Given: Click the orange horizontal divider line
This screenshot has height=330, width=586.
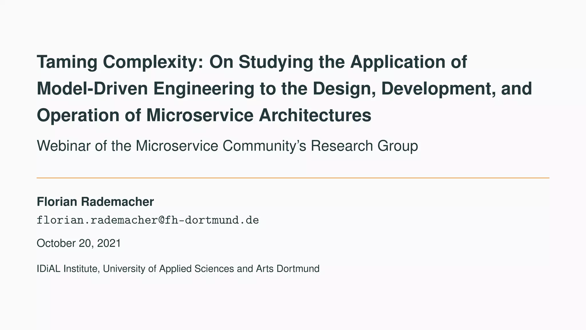Looking at the screenshot, I should (x=293, y=178).
